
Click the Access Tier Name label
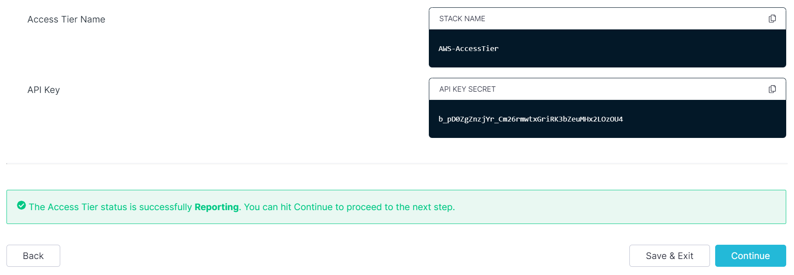pyautogui.click(x=66, y=19)
